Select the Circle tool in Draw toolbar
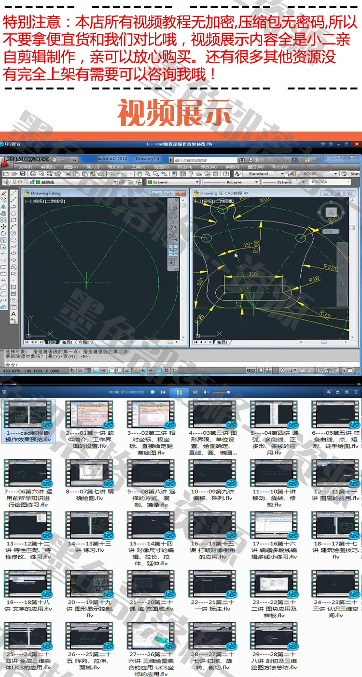362x677 pixels. 14,233
